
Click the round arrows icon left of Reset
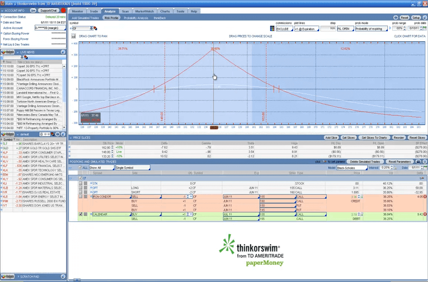[x=395, y=18]
